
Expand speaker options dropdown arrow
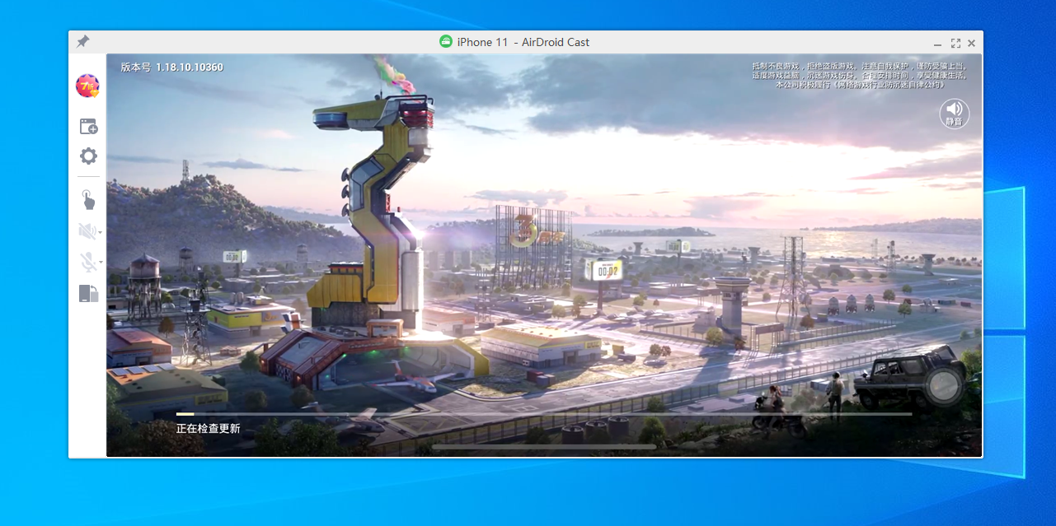click(100, 232)
